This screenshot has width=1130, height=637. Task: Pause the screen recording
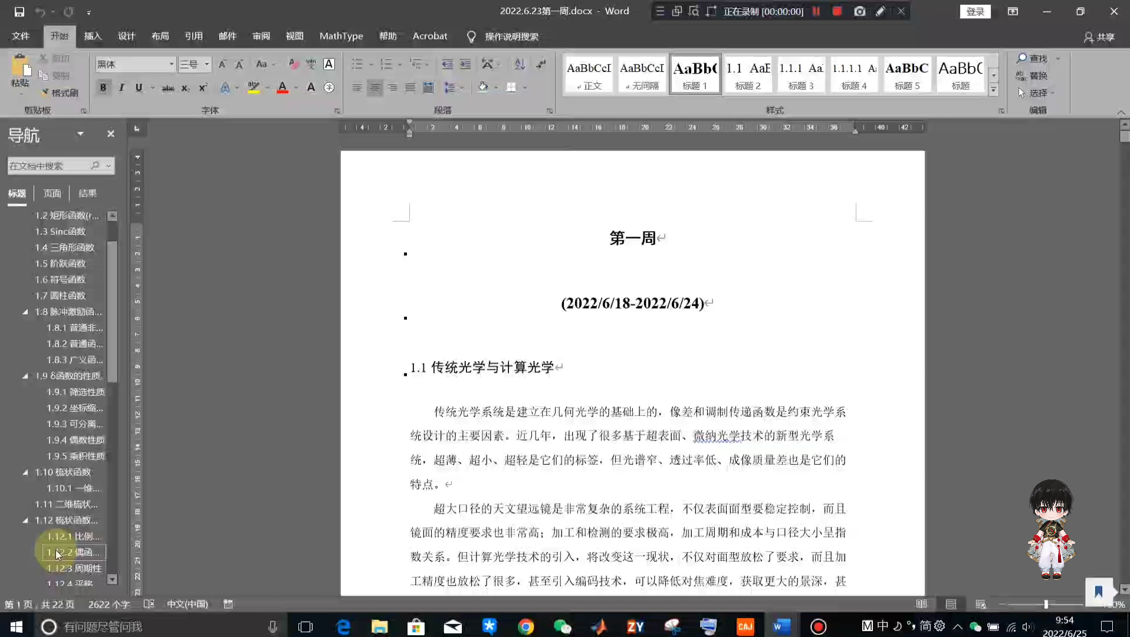[x=816, y=11]
